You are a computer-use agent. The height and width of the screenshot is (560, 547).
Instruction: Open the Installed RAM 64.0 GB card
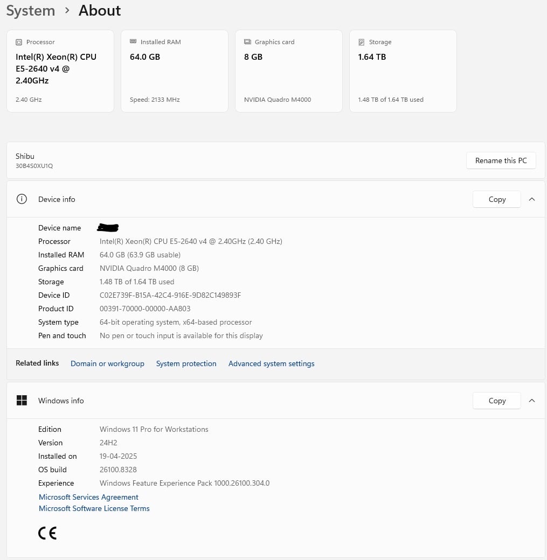coord(175,71)
